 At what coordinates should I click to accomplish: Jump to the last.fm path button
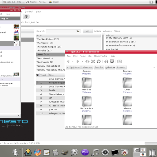(x=99, y=68)
